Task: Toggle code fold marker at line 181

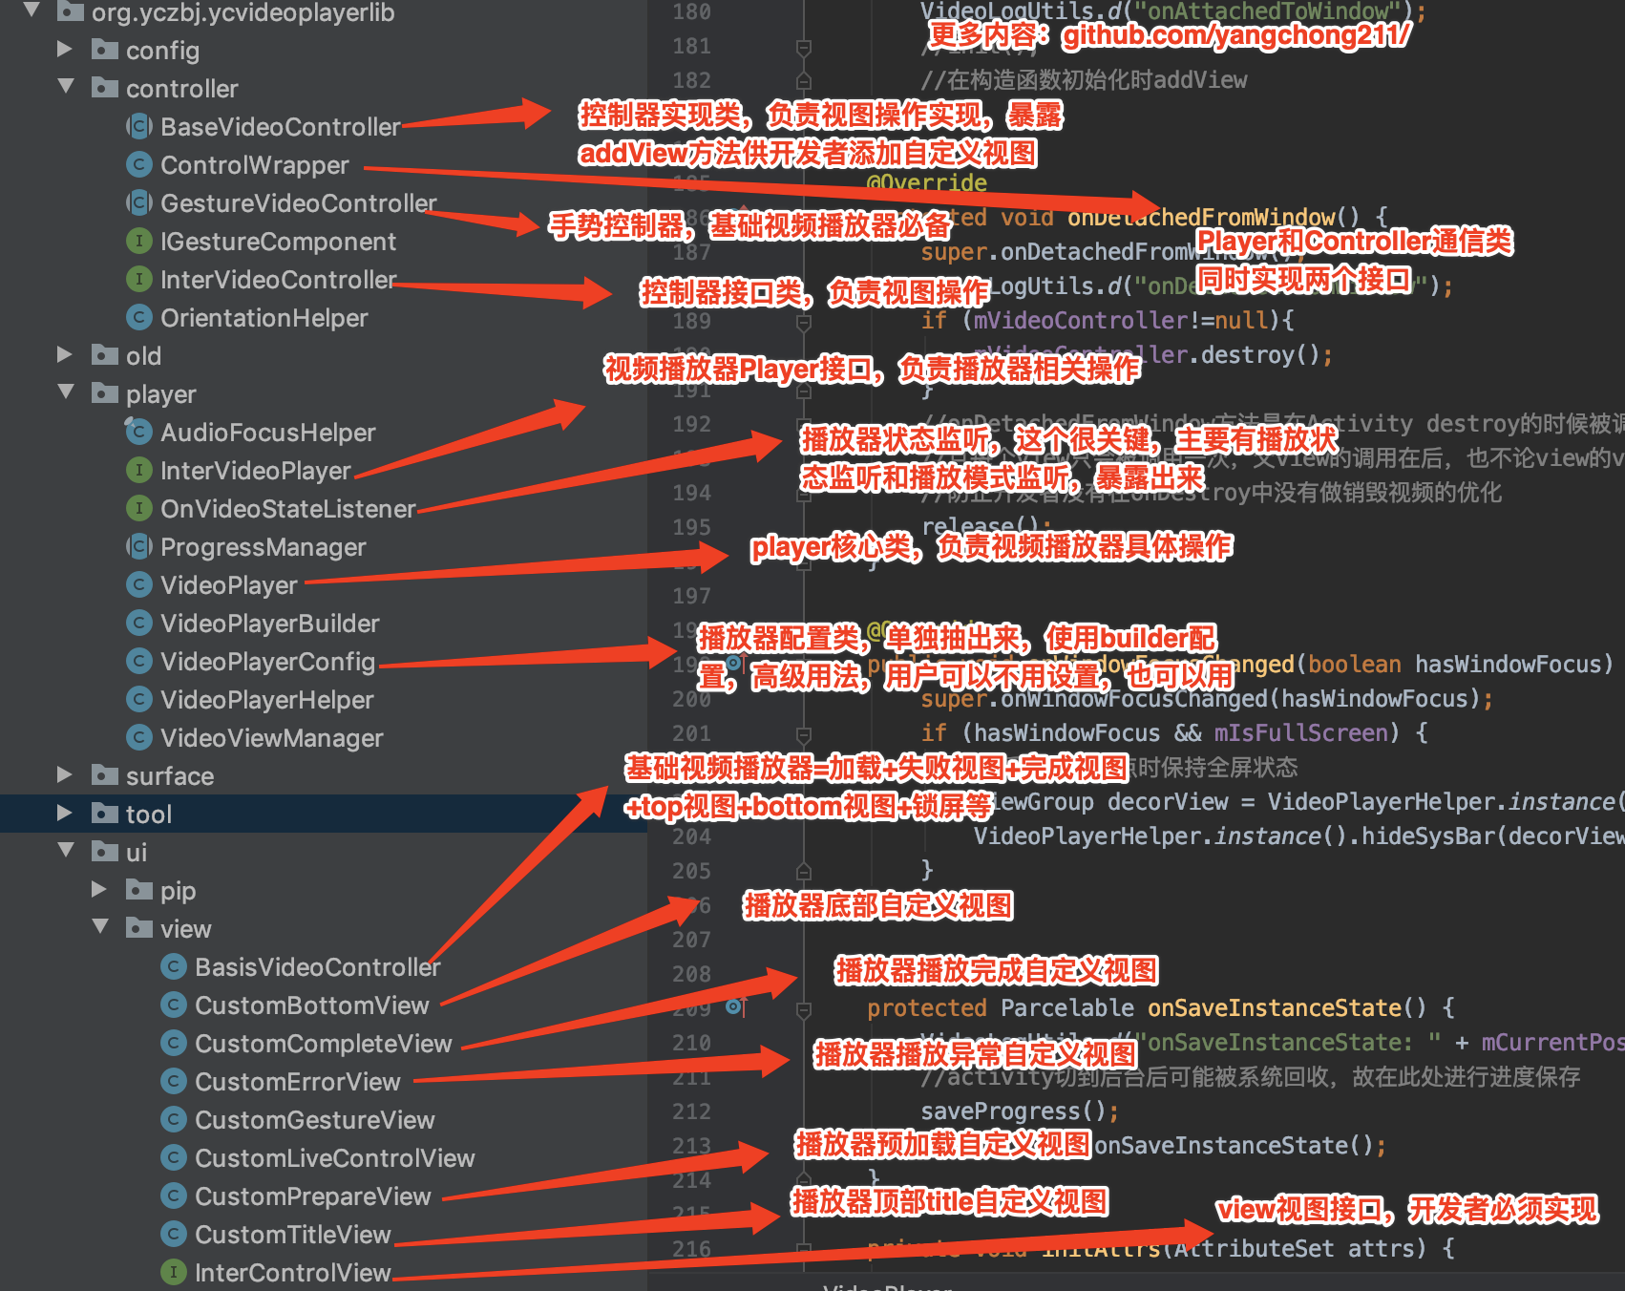Action: click(x=804, y=47)
